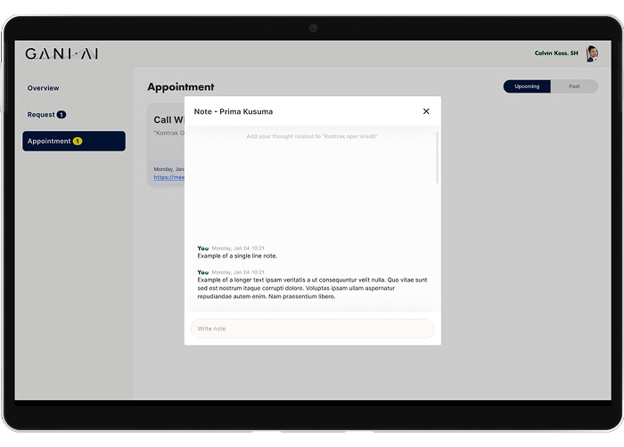The image size is (624, 447).
Task: Switch to Past appointments
Action: click(574, 86)
